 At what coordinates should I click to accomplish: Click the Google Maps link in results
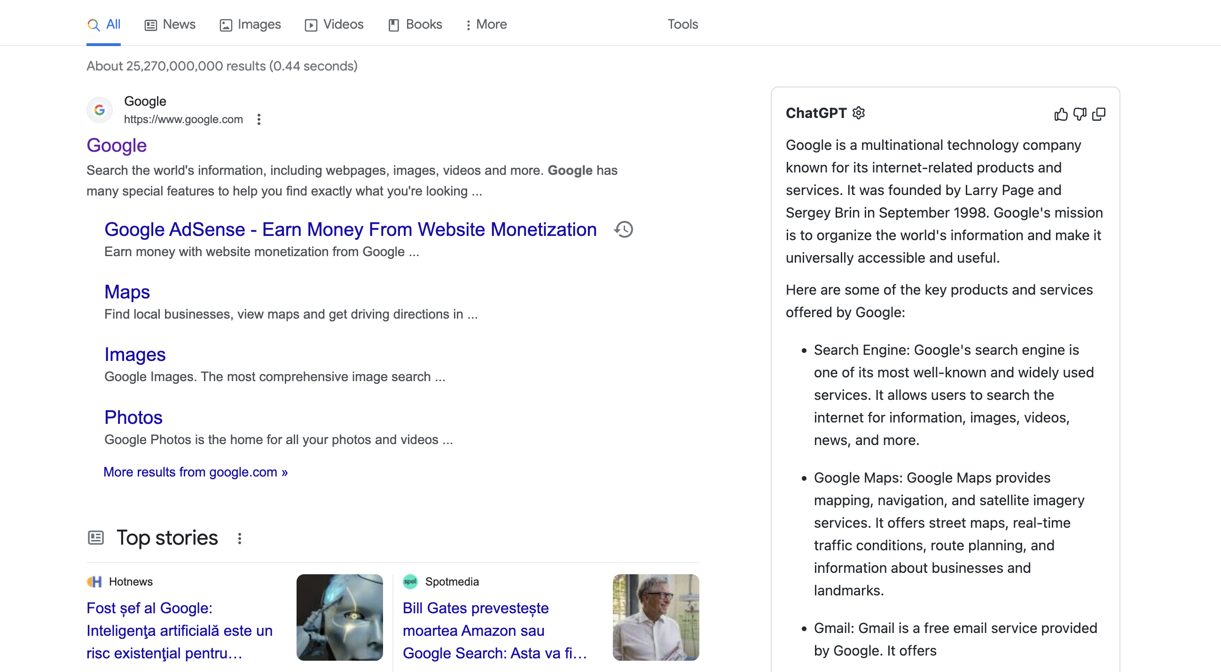pos(126,291)
